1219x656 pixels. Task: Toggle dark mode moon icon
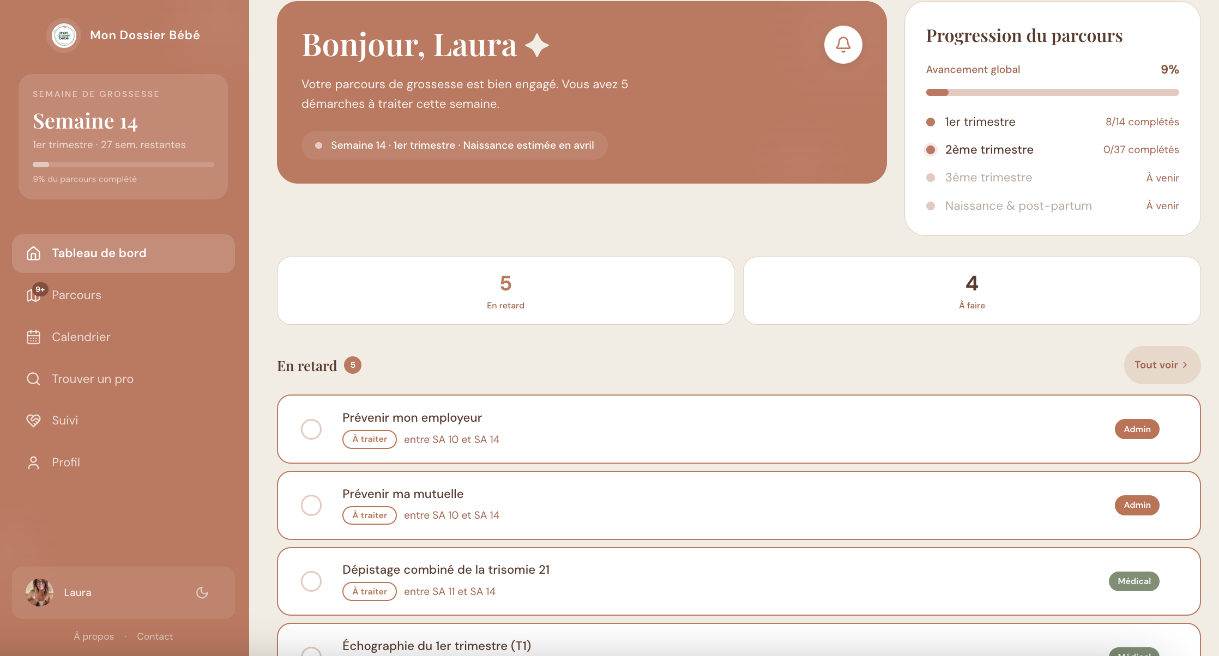coord(202,593)
